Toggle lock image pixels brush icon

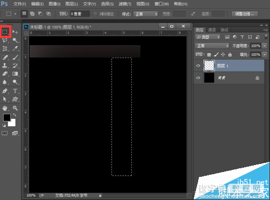click(x=216, y=54)
